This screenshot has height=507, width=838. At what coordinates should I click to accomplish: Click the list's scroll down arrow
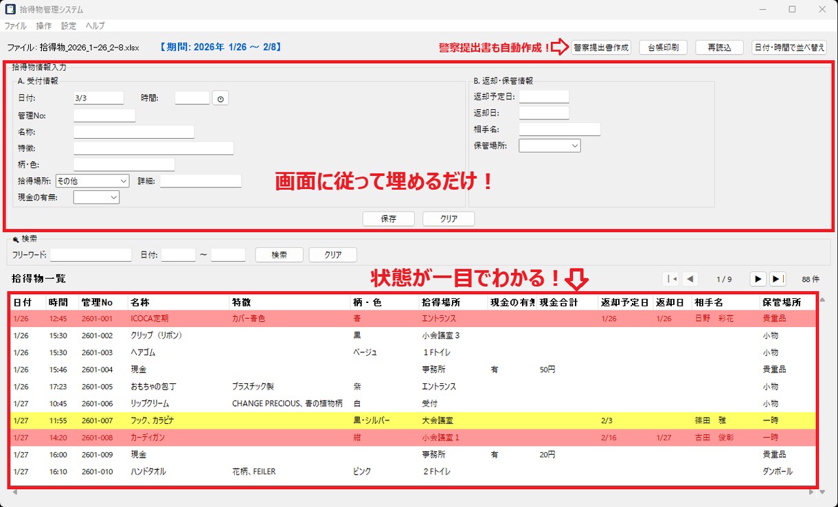click(x=822, y=492)
